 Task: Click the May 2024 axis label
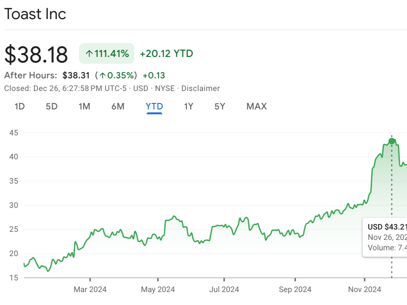[158, 289]
